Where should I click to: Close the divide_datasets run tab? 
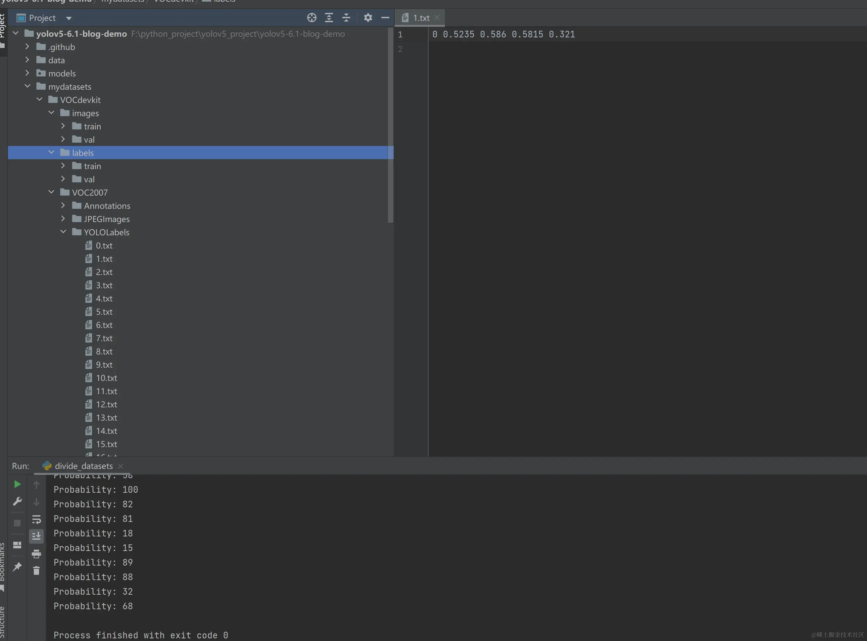pos(120,466)
